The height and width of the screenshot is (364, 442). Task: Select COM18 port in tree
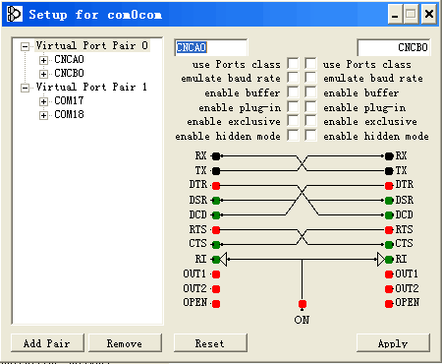(69, 114)
